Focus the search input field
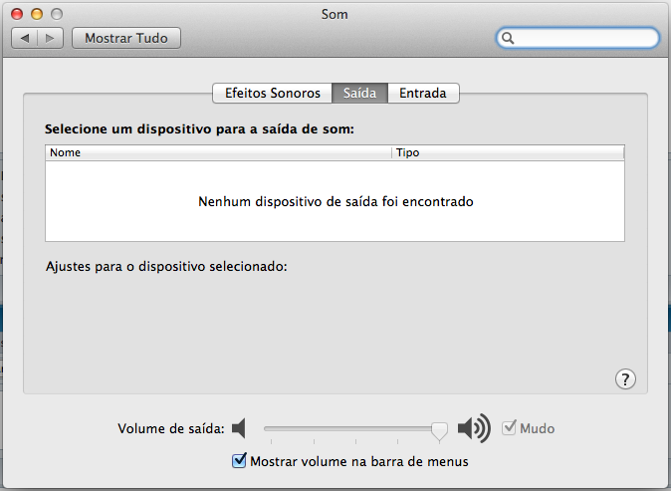 (582, 38)
